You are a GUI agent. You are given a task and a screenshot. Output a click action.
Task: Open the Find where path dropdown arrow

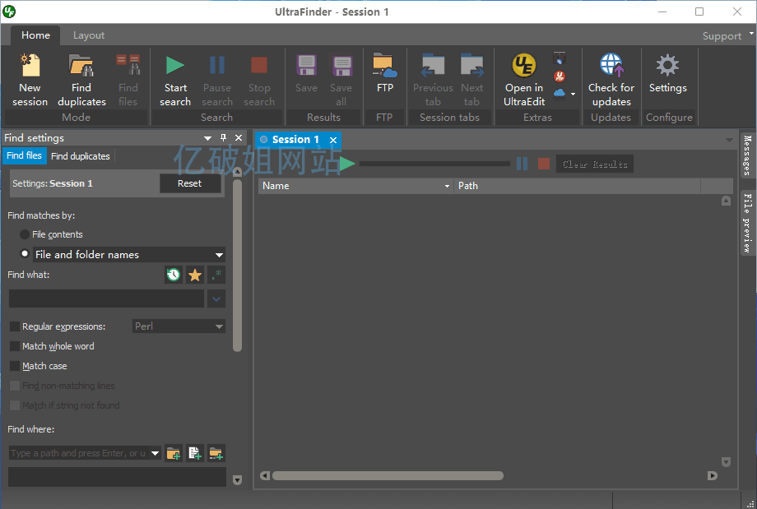click(x=155, y=454)
